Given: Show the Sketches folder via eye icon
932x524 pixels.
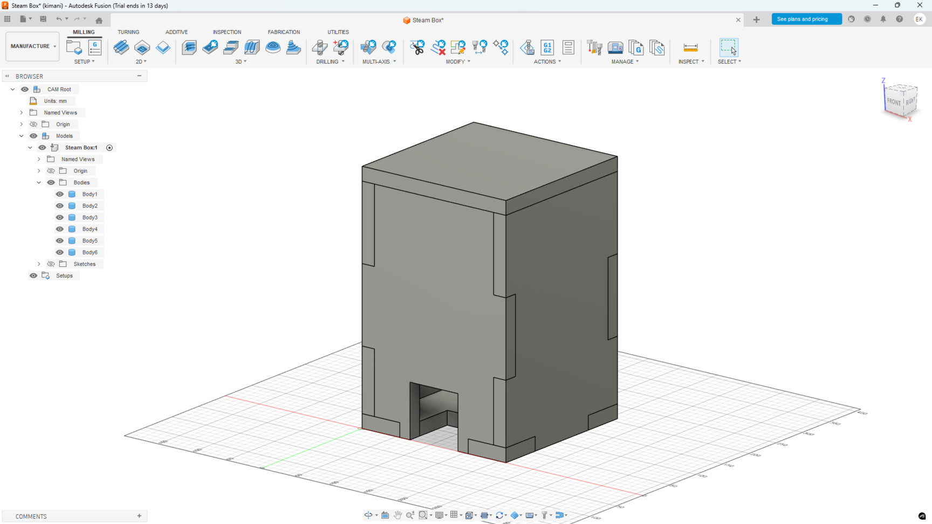Looking at the screenshot, I should pos(51,264).
